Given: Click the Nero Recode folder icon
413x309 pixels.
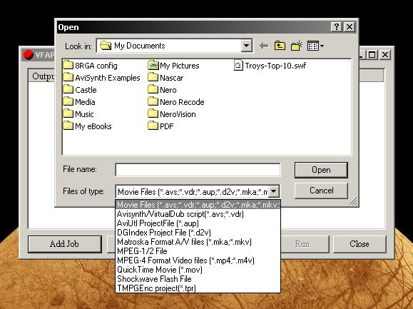Looking at the screenshot, I should point(153,101).
